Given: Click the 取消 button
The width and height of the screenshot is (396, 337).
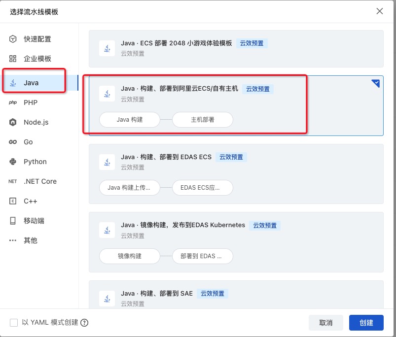Looking at the screenshot, I should click(326, 323).
